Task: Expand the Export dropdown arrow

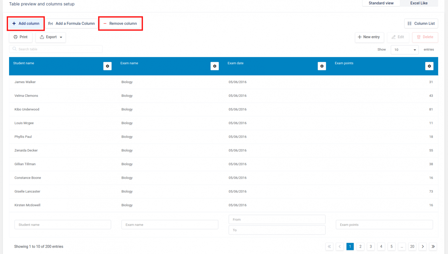Action: click(x=61, y=37)
